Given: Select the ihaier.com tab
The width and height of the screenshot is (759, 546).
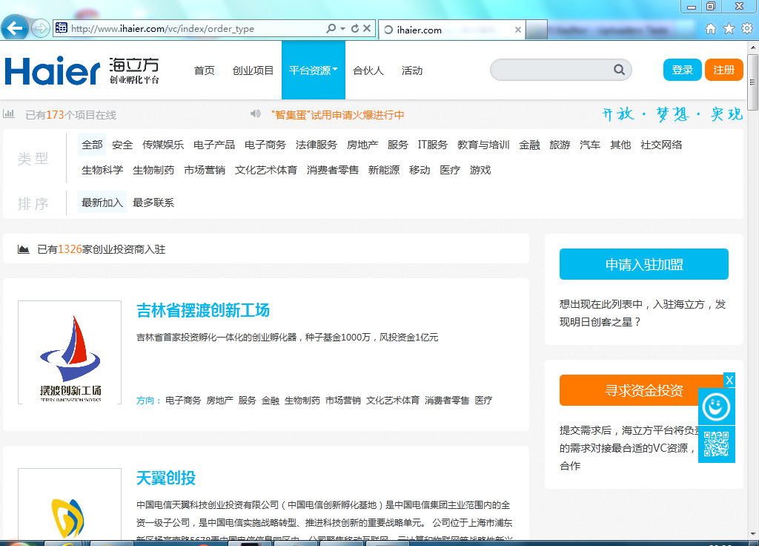Looking at the screenshot, I should pyautogui.click(x=451, y=30).
